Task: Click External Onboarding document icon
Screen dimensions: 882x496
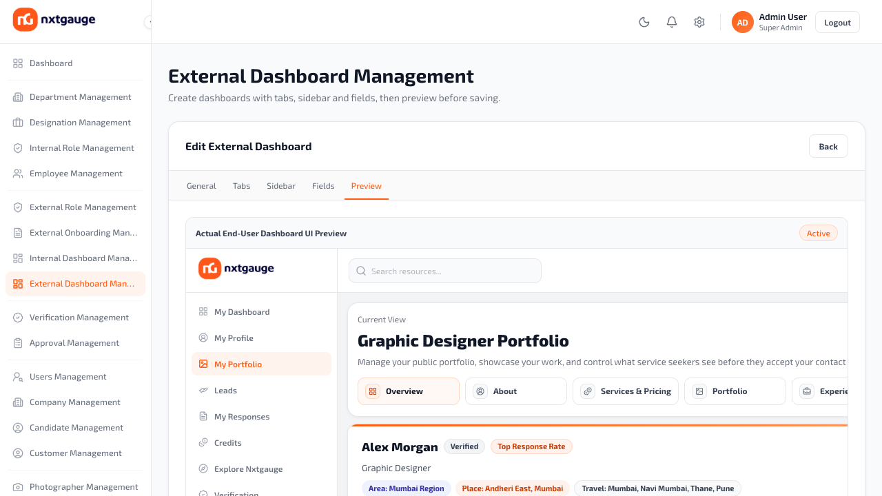Action: point(18,233)
